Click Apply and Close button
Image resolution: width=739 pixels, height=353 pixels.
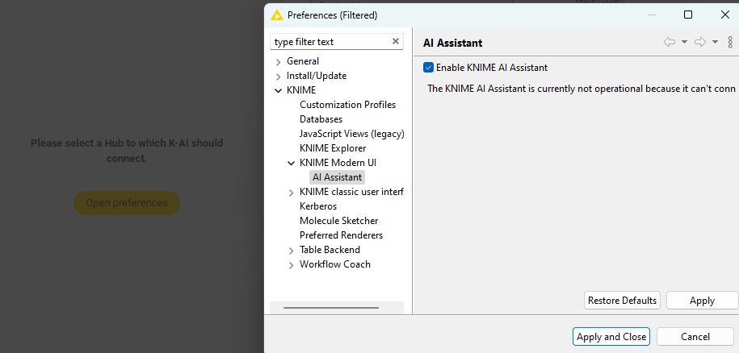[611, 337]
